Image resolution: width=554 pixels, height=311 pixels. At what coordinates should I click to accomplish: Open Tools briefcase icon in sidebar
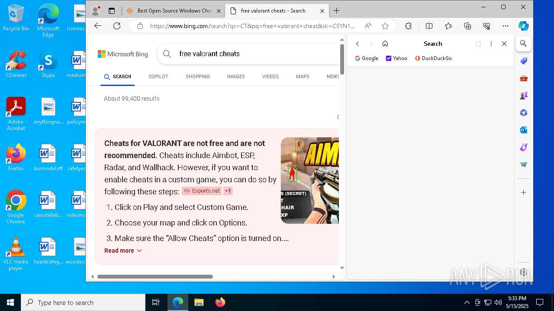pos(524,78)
